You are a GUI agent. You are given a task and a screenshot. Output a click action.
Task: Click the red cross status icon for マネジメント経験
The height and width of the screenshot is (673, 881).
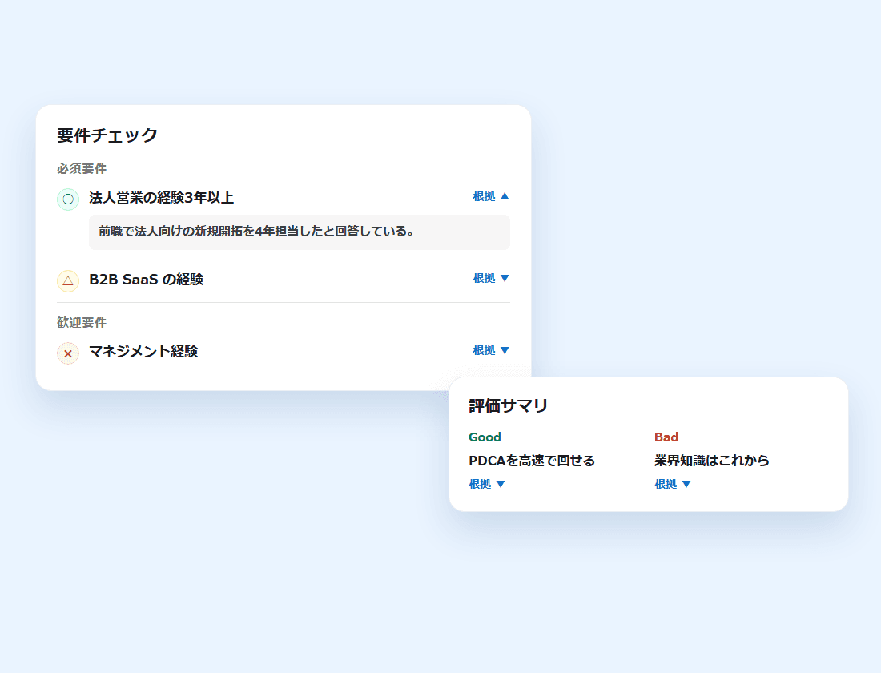coord(68,353)
